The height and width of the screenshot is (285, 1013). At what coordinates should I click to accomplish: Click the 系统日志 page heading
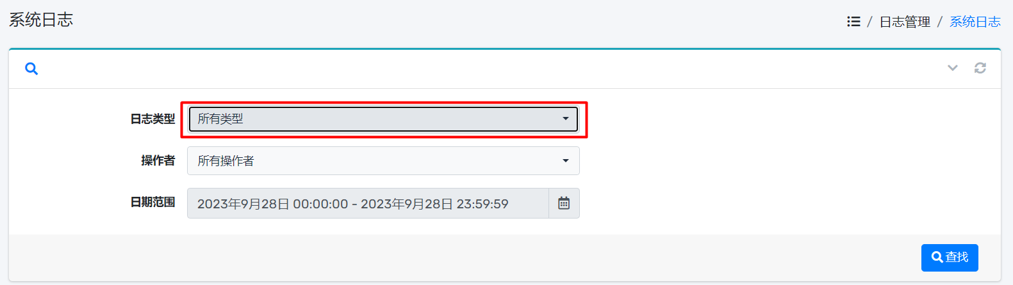point(41,20)
